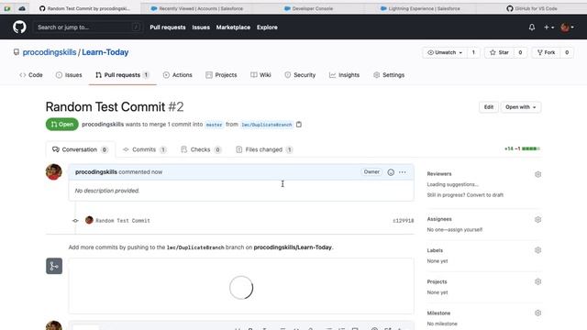The width and height of the screenshot is (587, 330).
Task: Switch to Developer Console browser tab
Action: tap(308, 8)
